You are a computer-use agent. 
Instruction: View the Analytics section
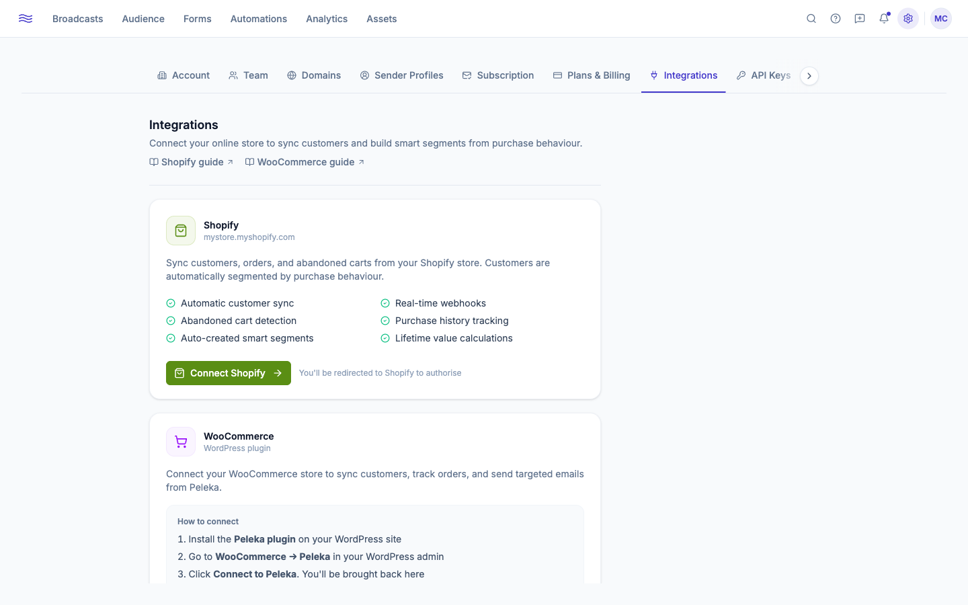point(327,19)
